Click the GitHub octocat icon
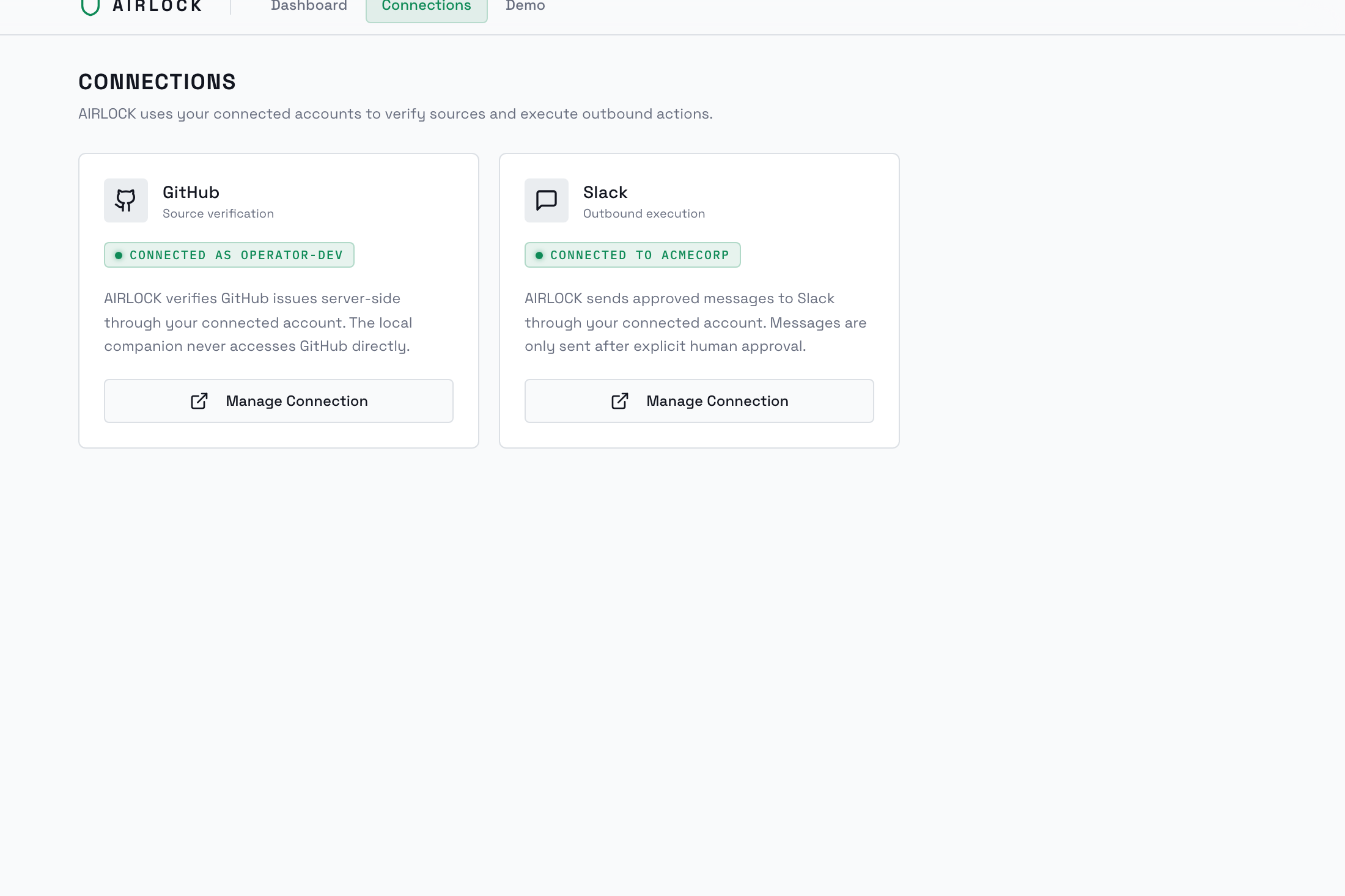 (125, 200)
